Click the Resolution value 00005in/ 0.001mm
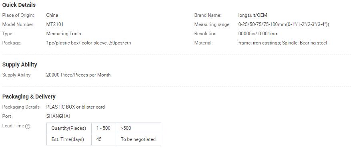This screenshot has width=351, height=153. pyautogui.click(x=258, y=34)
